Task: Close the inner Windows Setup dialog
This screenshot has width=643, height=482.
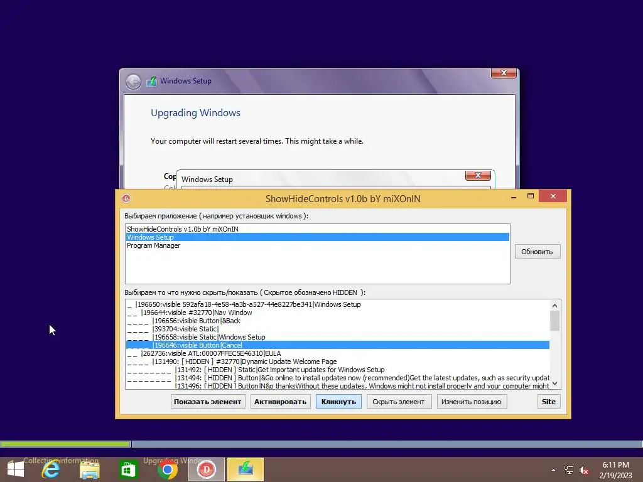Action: (x=478, y=176)
